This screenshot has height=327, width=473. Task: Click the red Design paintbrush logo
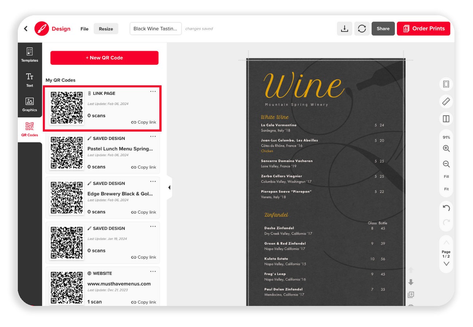tap(41, 28)
